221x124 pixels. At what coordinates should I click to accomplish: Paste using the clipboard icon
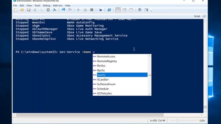pyautogui.click(x=48, y=10)
